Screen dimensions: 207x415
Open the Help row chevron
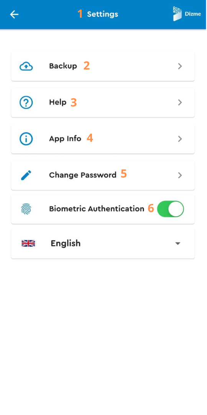tap(180, 103)
